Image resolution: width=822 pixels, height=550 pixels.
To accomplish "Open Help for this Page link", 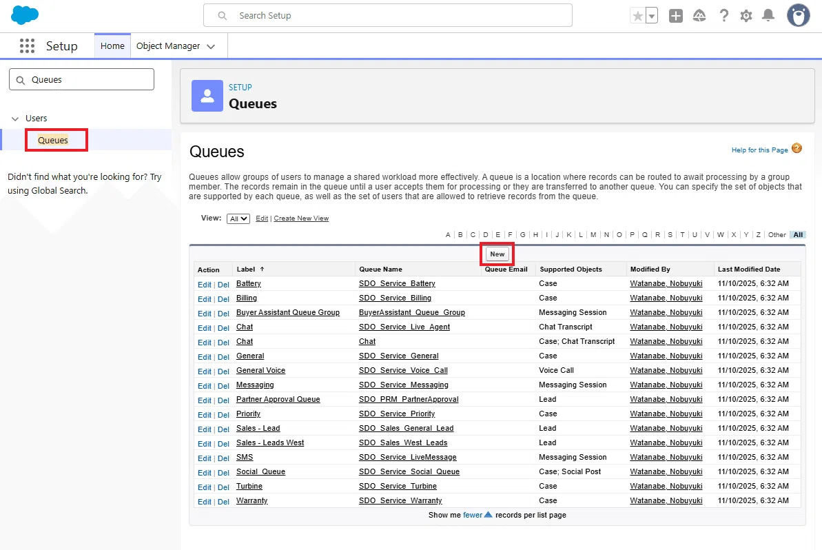I will [759, 150].
